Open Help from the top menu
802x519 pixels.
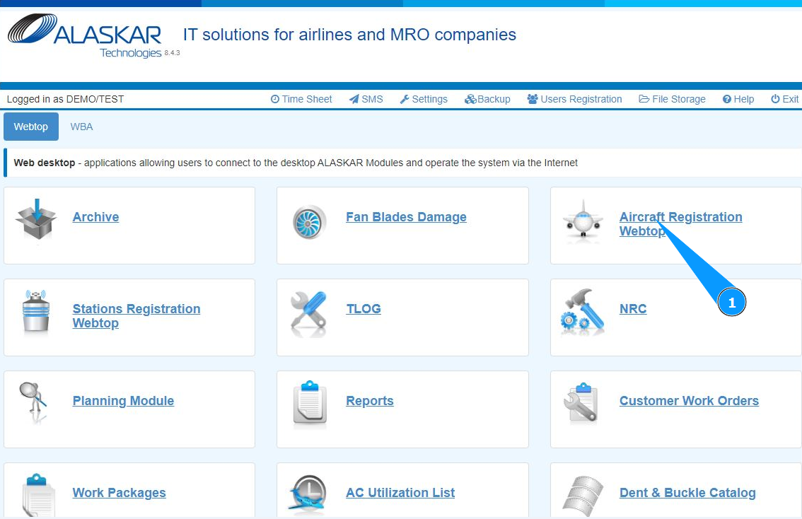click(x=738, y=99)
